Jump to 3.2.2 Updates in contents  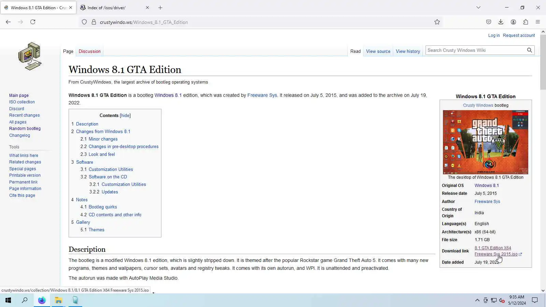tap(104, 192)
